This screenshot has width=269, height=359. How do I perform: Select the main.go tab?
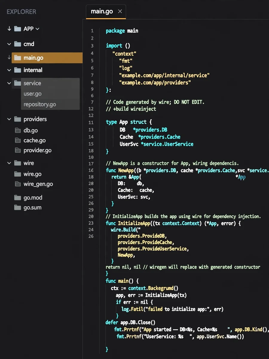click(106, 12)
